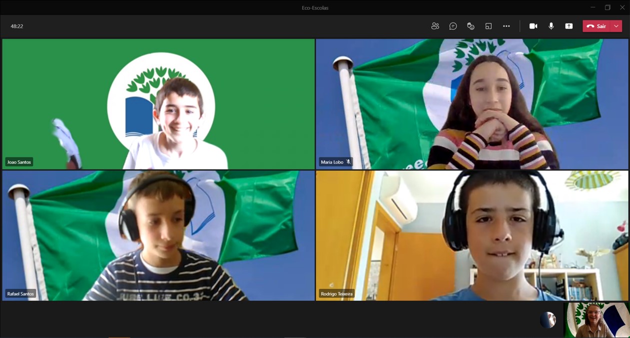Open the meeting chat
The width and height of the screenshot is (630, 338).
click(x=453, y=26)
